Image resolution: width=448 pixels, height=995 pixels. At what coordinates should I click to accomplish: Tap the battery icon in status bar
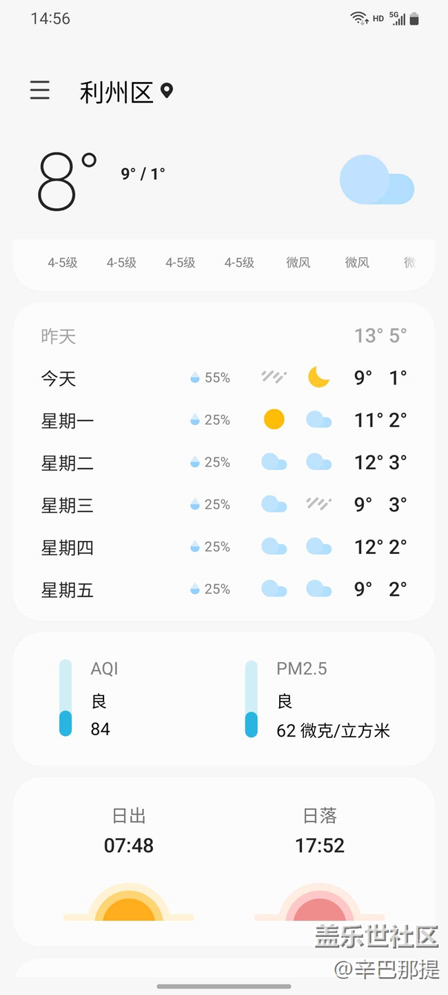click(x=414, y=19)
